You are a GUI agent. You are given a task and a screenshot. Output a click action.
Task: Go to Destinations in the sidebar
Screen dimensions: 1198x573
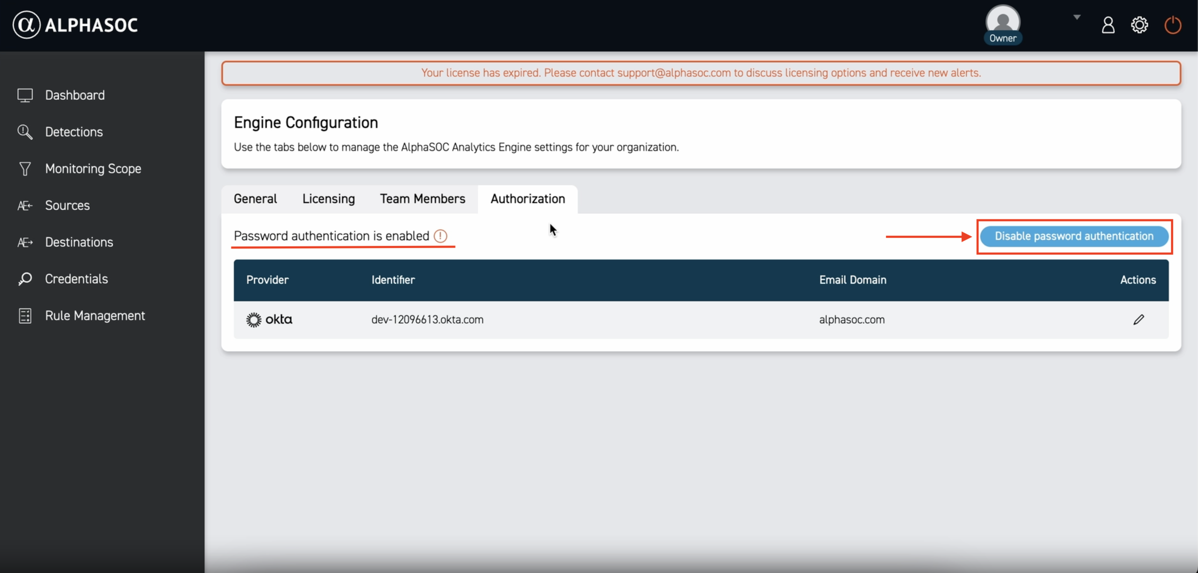[78, 242]
